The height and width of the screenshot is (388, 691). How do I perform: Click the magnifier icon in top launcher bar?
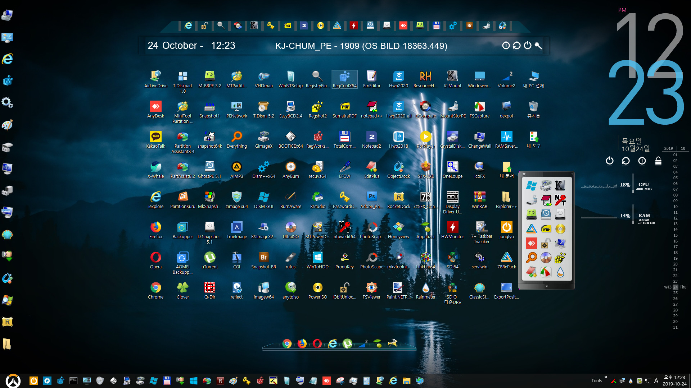click(221, 26)
